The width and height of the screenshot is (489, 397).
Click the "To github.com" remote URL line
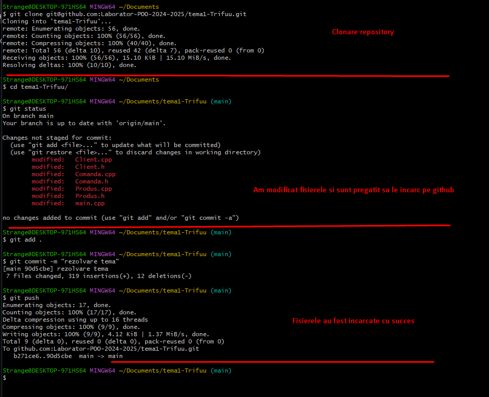click(x=100, y=349)
